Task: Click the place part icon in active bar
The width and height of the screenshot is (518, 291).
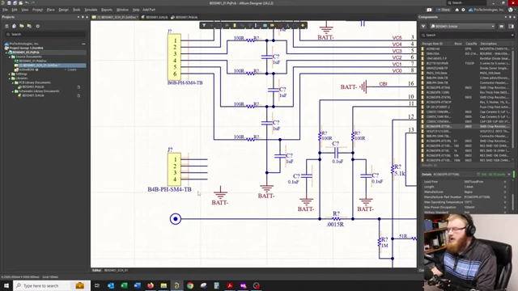Action: coord(235,25)
